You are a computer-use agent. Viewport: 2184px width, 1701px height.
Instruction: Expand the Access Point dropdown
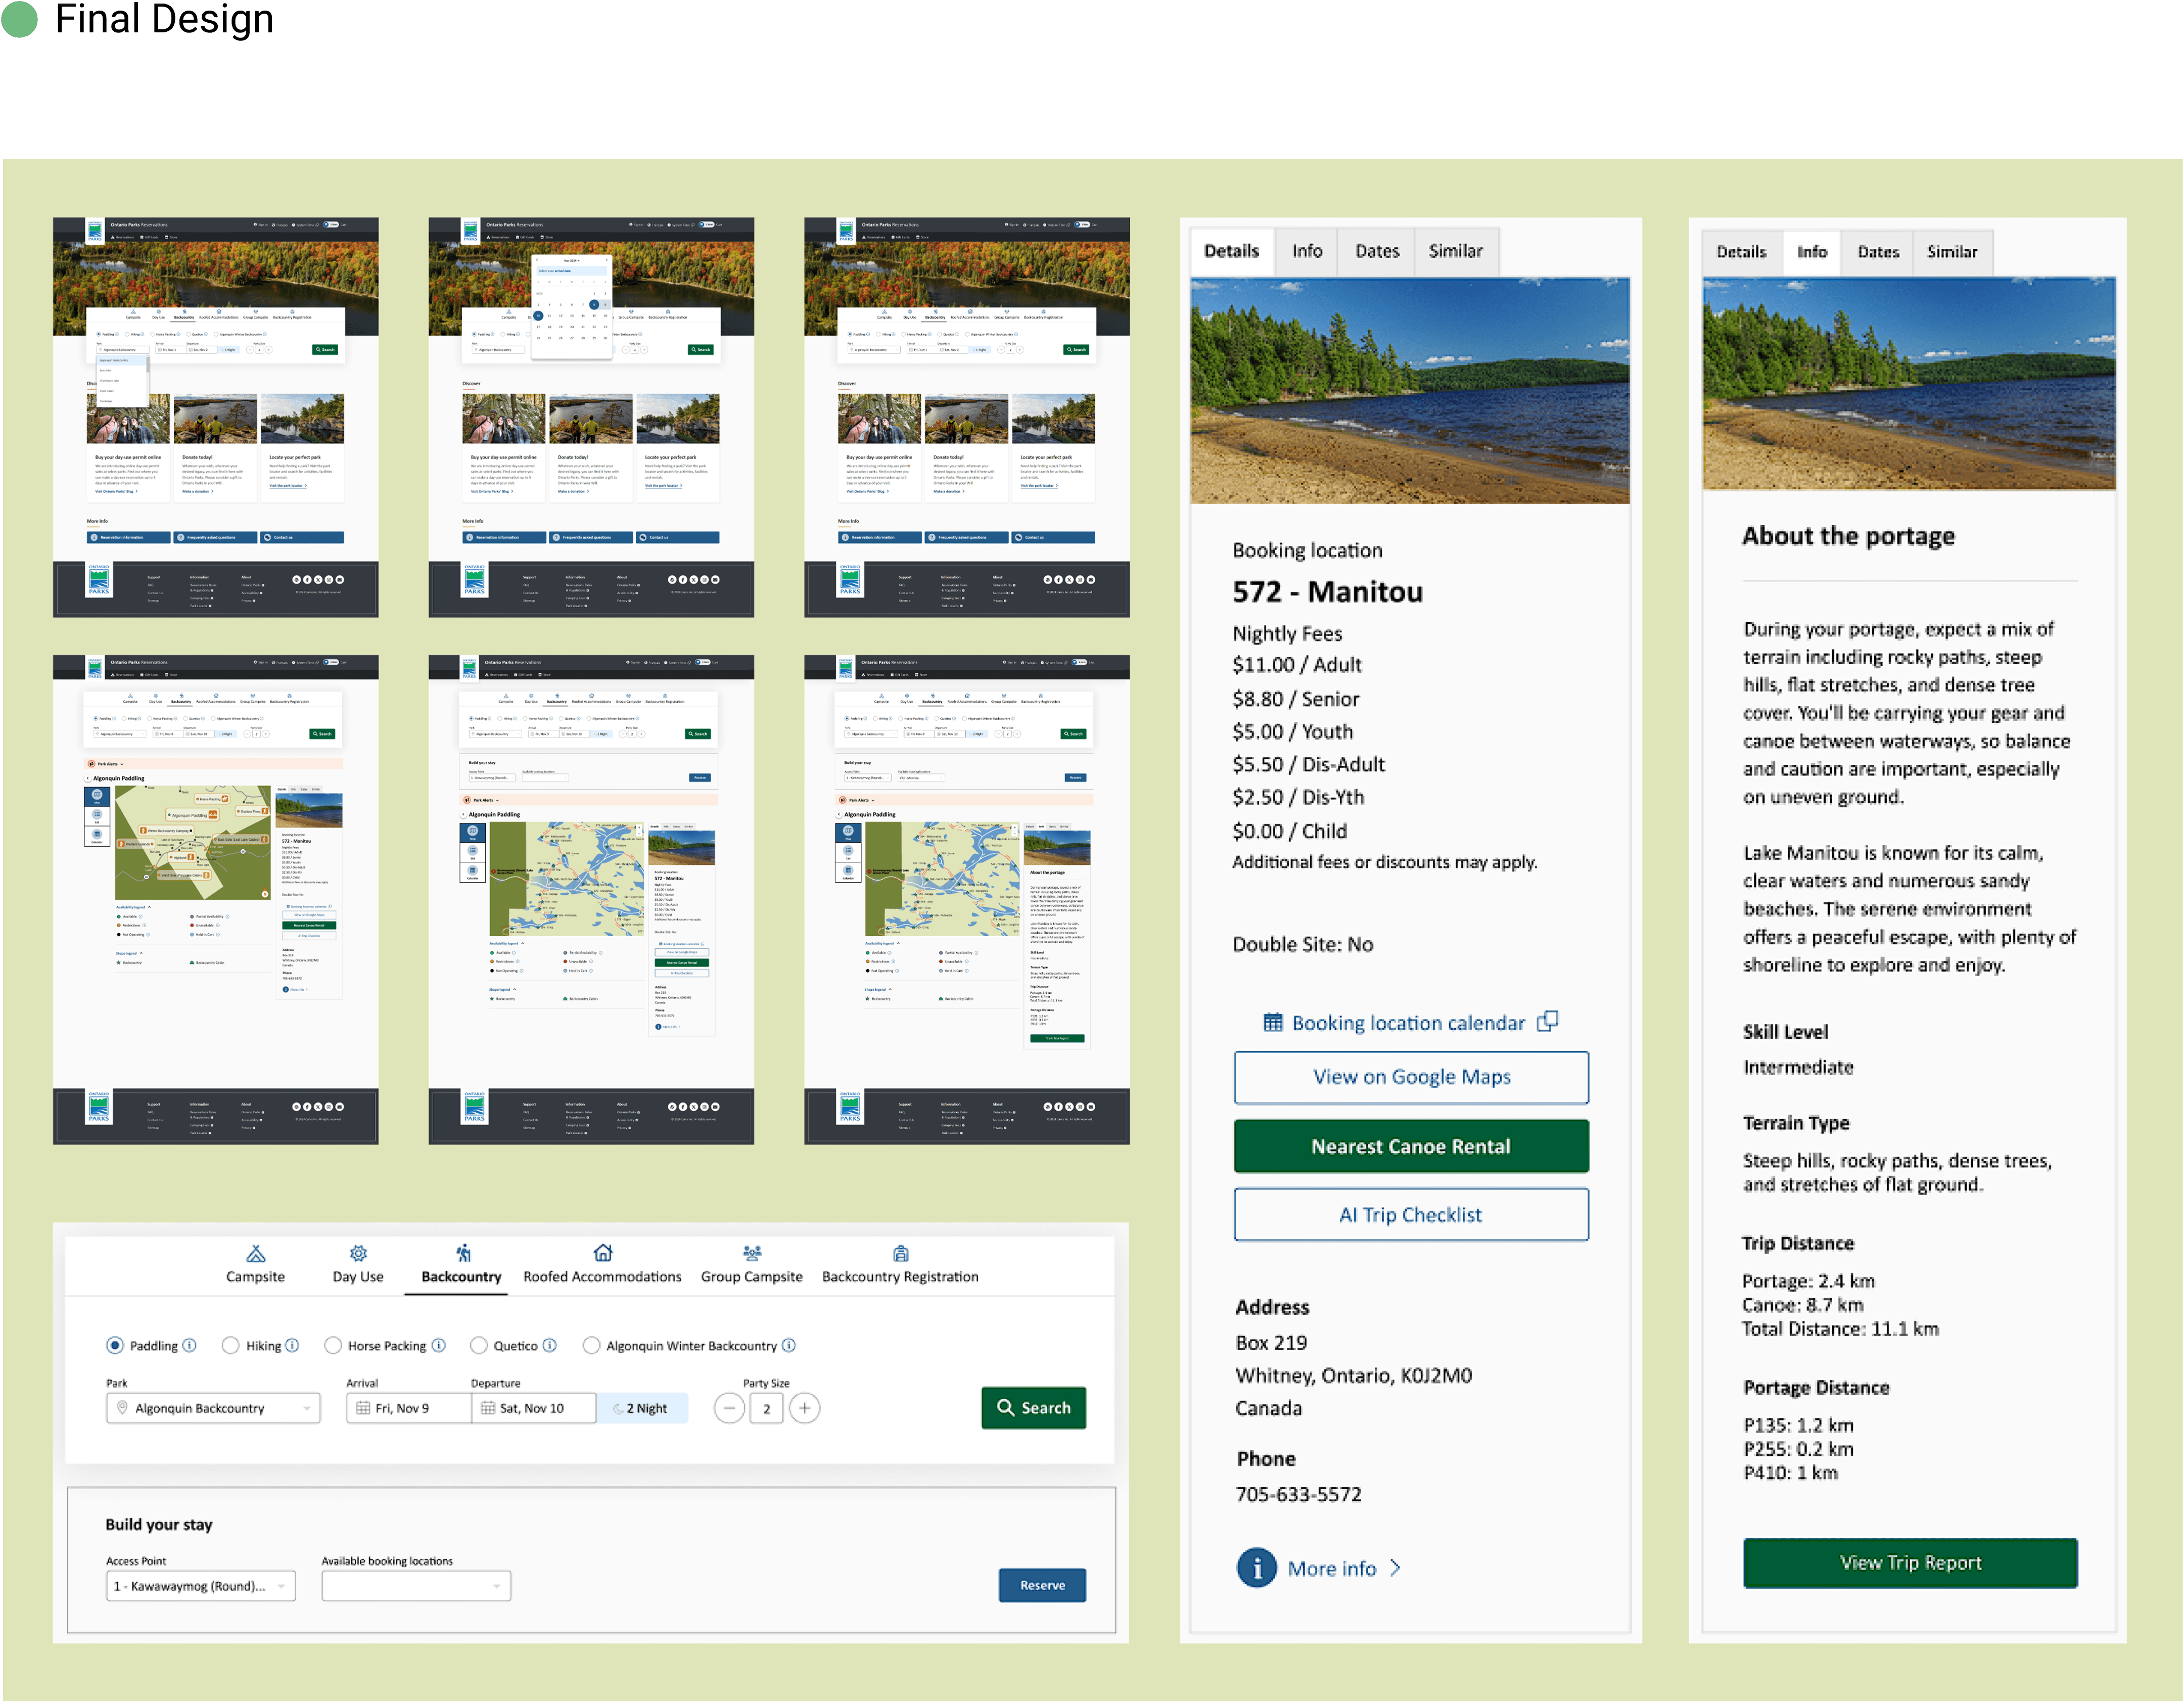(200, 1585)
